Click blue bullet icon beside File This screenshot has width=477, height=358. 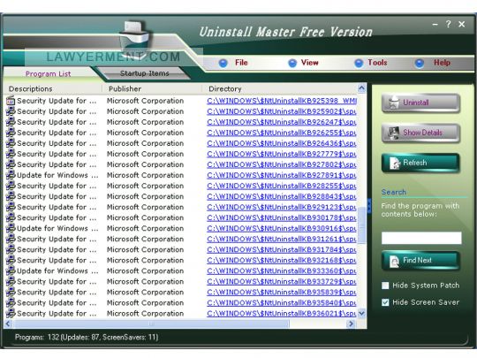pyautogui.click(x=223, y=63)
